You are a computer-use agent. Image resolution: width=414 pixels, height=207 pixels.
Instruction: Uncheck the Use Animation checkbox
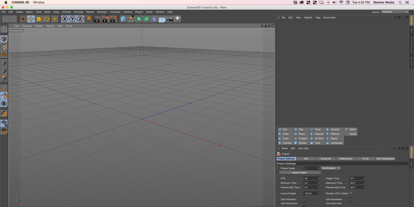click(305, 199)
